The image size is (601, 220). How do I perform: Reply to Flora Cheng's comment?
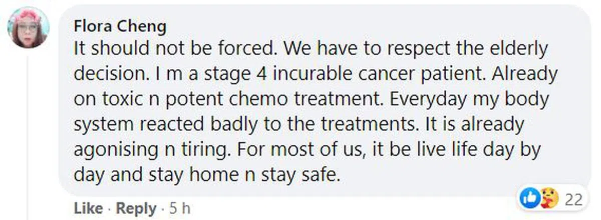tap(137, 208)
